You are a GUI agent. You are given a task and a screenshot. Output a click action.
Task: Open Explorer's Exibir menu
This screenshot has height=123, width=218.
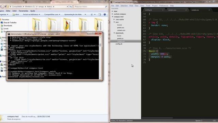(14, 11)
